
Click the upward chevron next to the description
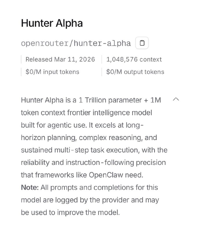[176, 99]
